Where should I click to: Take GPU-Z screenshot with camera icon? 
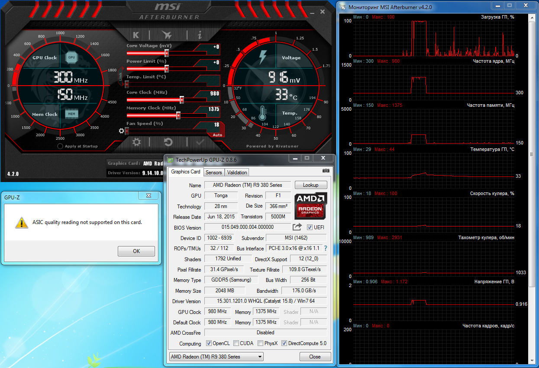326,171
